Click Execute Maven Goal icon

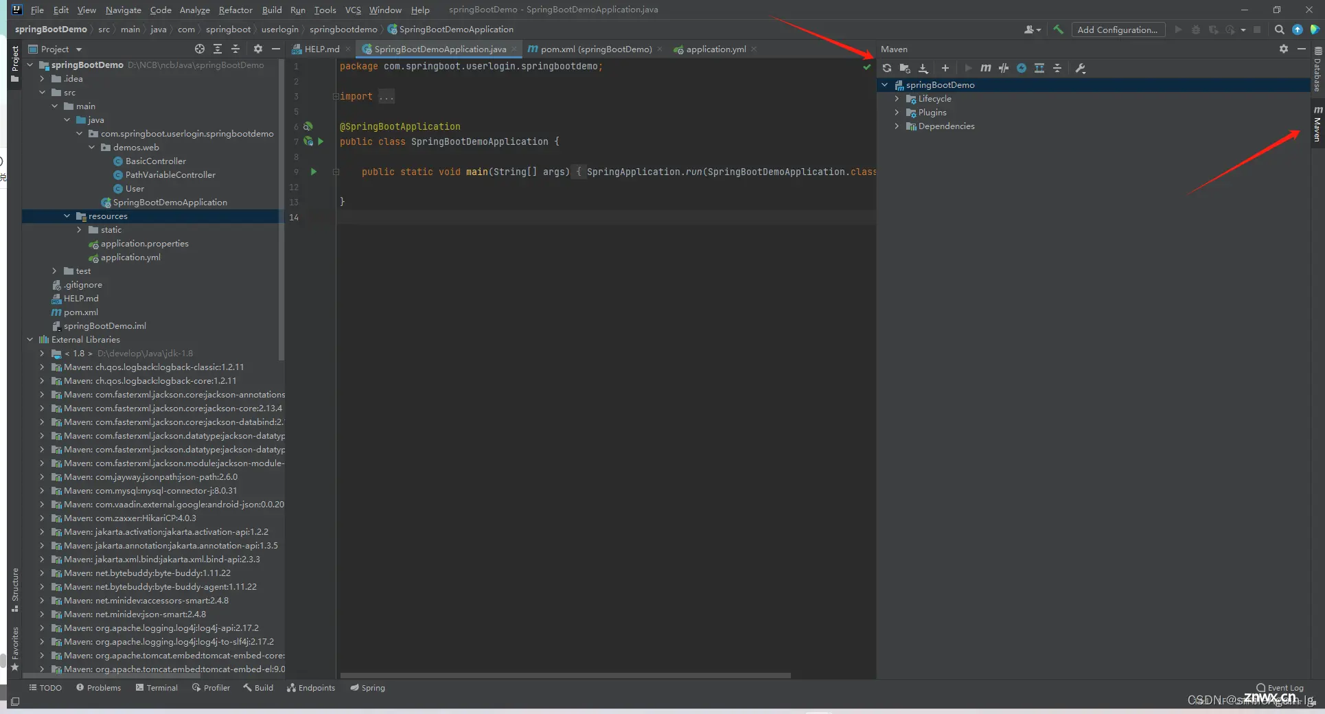click(986, 68)
